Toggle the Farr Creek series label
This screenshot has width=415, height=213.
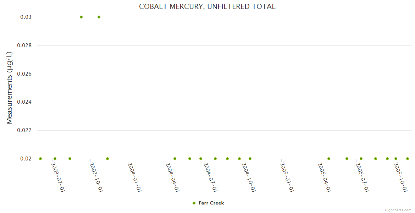[211, 203]
